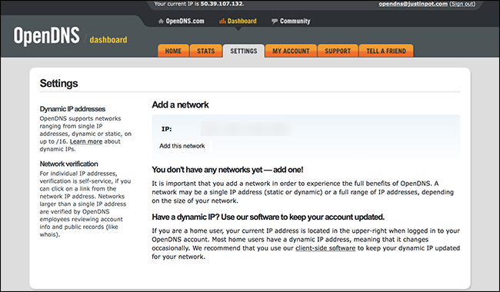This screenshot has height=292, width=500.
Task: Open the client-side software link
Action: point(325,248)
